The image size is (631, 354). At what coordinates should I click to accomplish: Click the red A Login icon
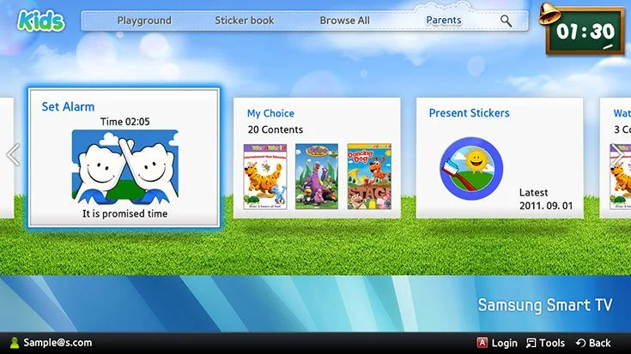482,343
